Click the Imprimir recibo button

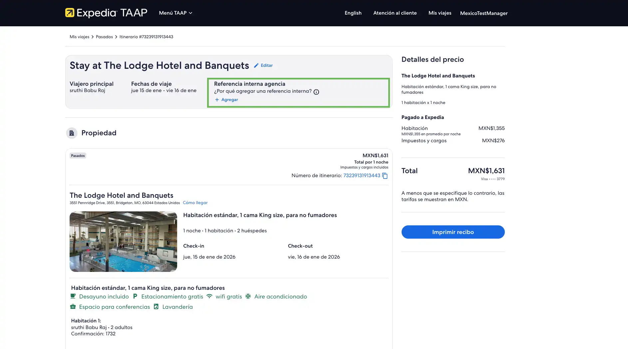click(x=453, y=232)
